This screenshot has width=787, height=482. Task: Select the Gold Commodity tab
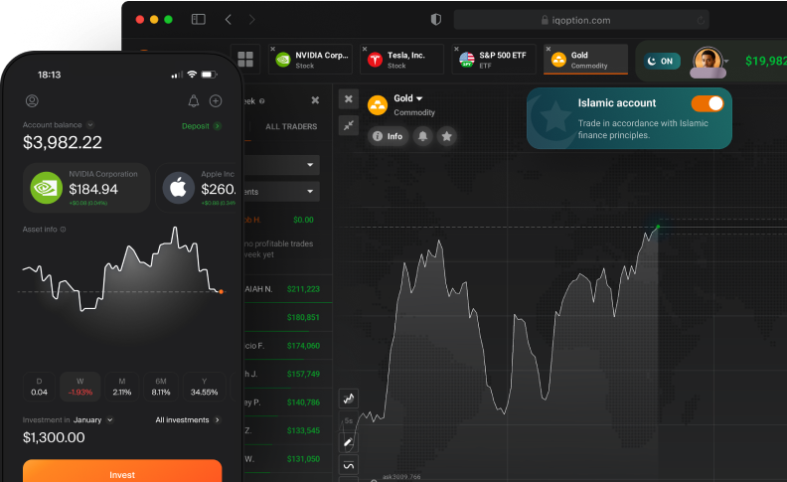(x=585, y=60)
